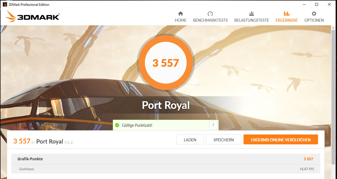Click the circular score 3 557 badge
Viewport: 337px width, 179px height.
(165, 63)
